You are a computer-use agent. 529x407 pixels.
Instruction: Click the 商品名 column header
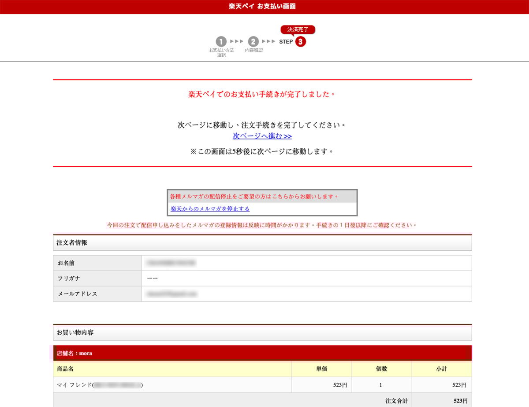click(x=172, y=369)
